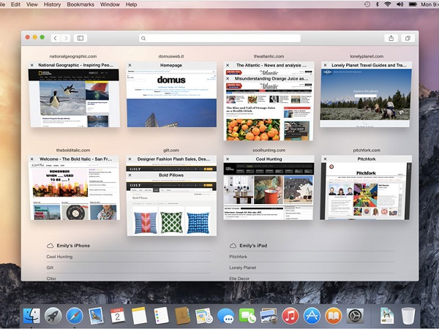Click the iCloud icon beside Emily's iPad

pos(233,246)
